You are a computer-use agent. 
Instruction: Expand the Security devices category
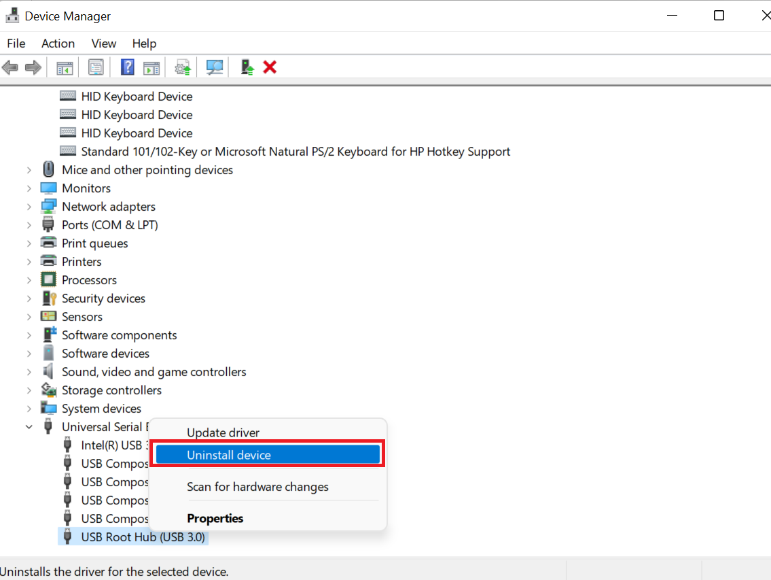point(29,298)
